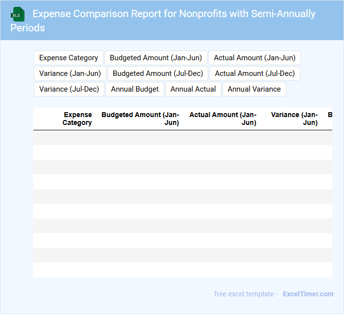Select the Annual Variance tag

[254, 89]
